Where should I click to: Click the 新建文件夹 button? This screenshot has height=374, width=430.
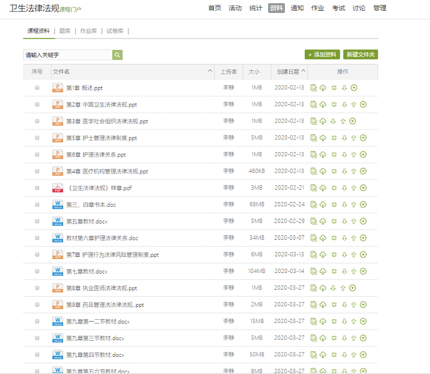click(x=360, y=54)
